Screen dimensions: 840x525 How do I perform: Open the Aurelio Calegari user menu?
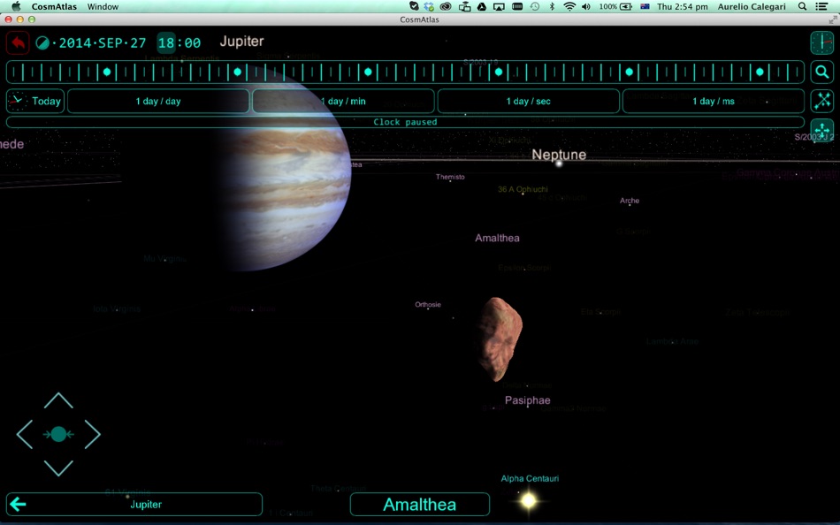(x=752, y=6)
